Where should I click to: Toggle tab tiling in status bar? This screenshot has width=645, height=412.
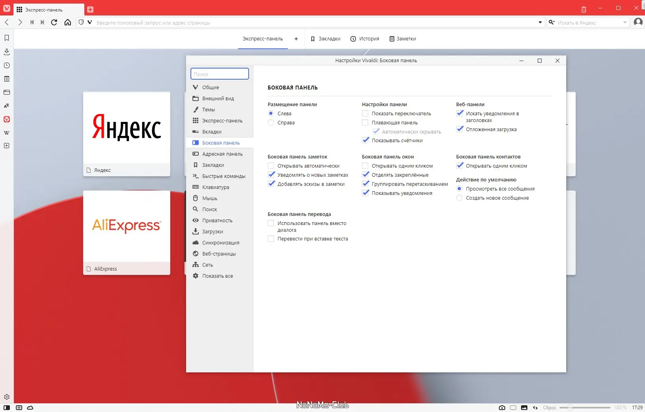click(x=19, y=408)
